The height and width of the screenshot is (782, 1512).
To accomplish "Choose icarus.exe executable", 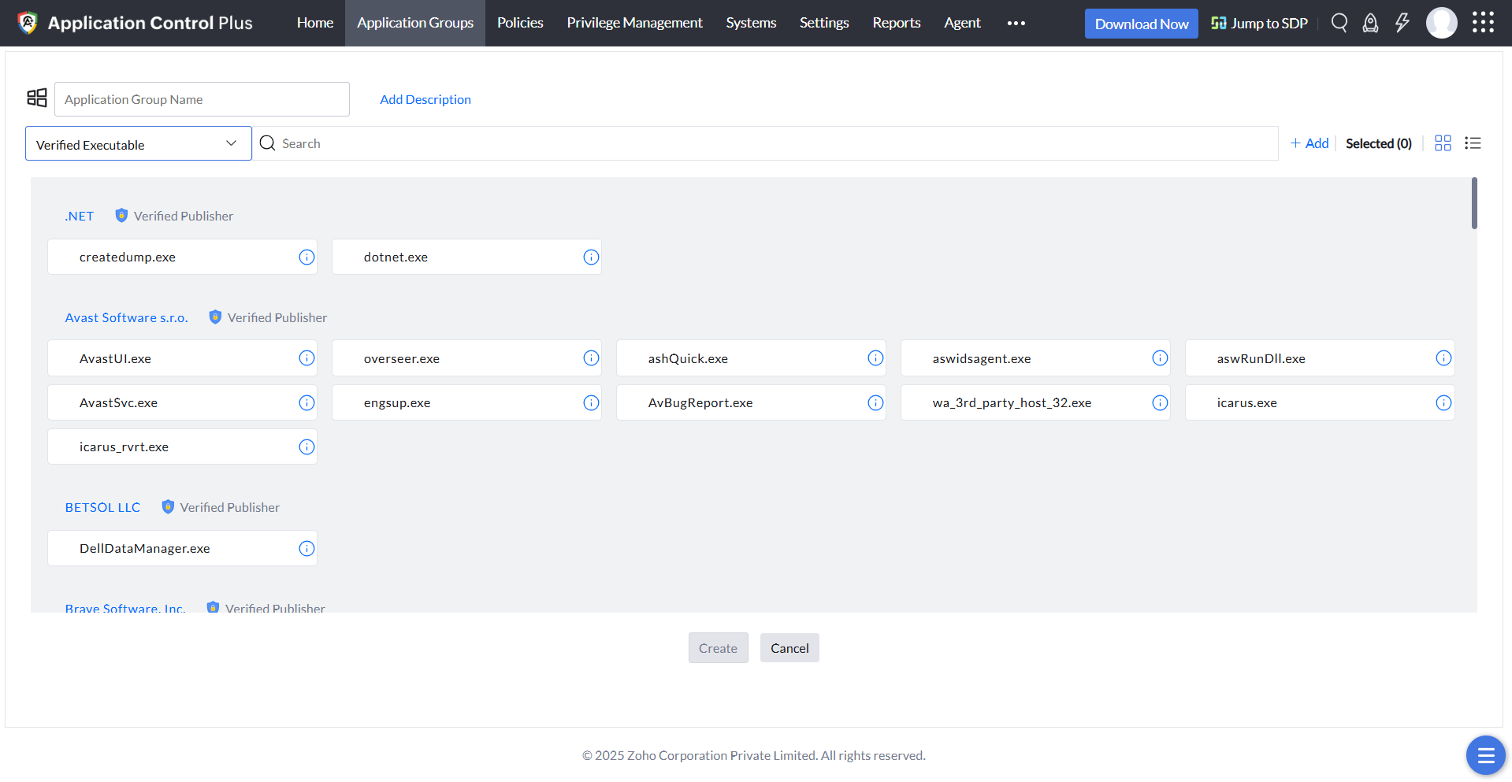I will click(x=1320, y=403).
